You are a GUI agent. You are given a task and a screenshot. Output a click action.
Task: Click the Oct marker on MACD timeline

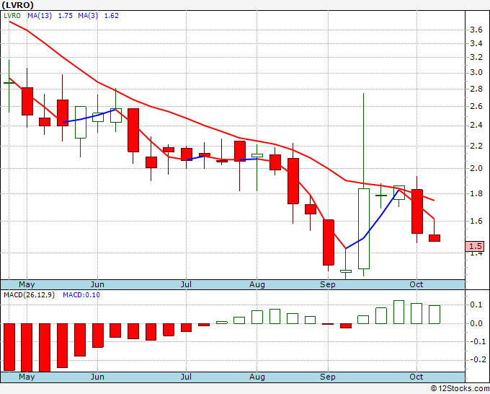(x=416, y=377)
